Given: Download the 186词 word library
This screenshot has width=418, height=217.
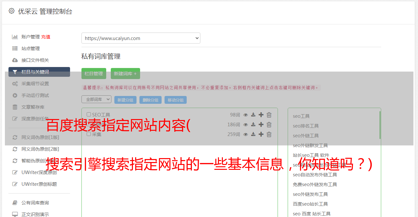Looking at the screenshot, I should click(253, 125).
